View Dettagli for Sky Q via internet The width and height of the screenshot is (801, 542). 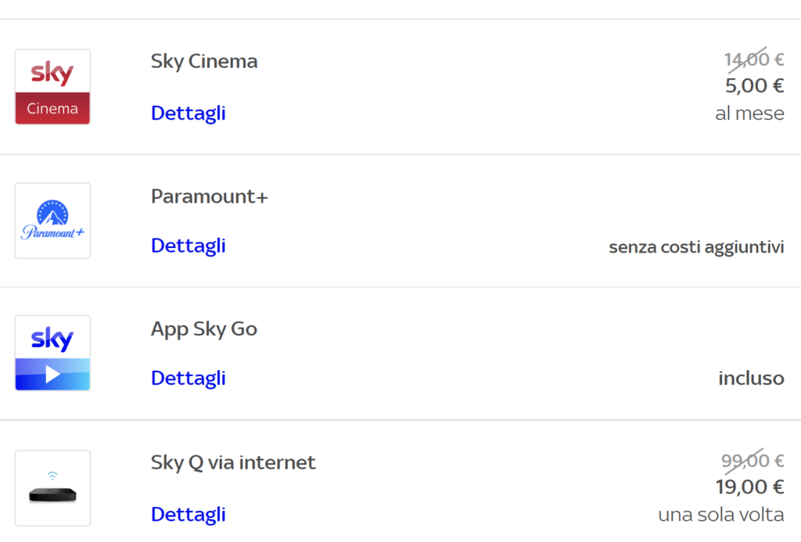[189, 515]
